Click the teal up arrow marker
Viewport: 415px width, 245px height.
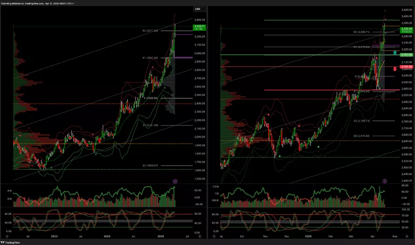tap(395, 53)
